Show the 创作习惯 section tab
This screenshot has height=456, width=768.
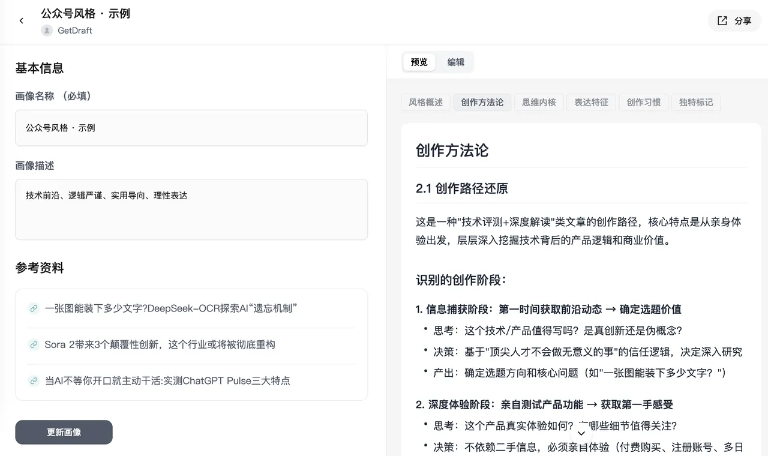point(643,103)
